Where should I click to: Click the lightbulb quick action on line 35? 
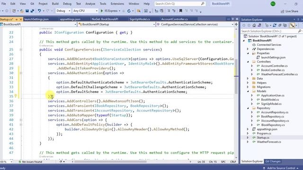16,96
